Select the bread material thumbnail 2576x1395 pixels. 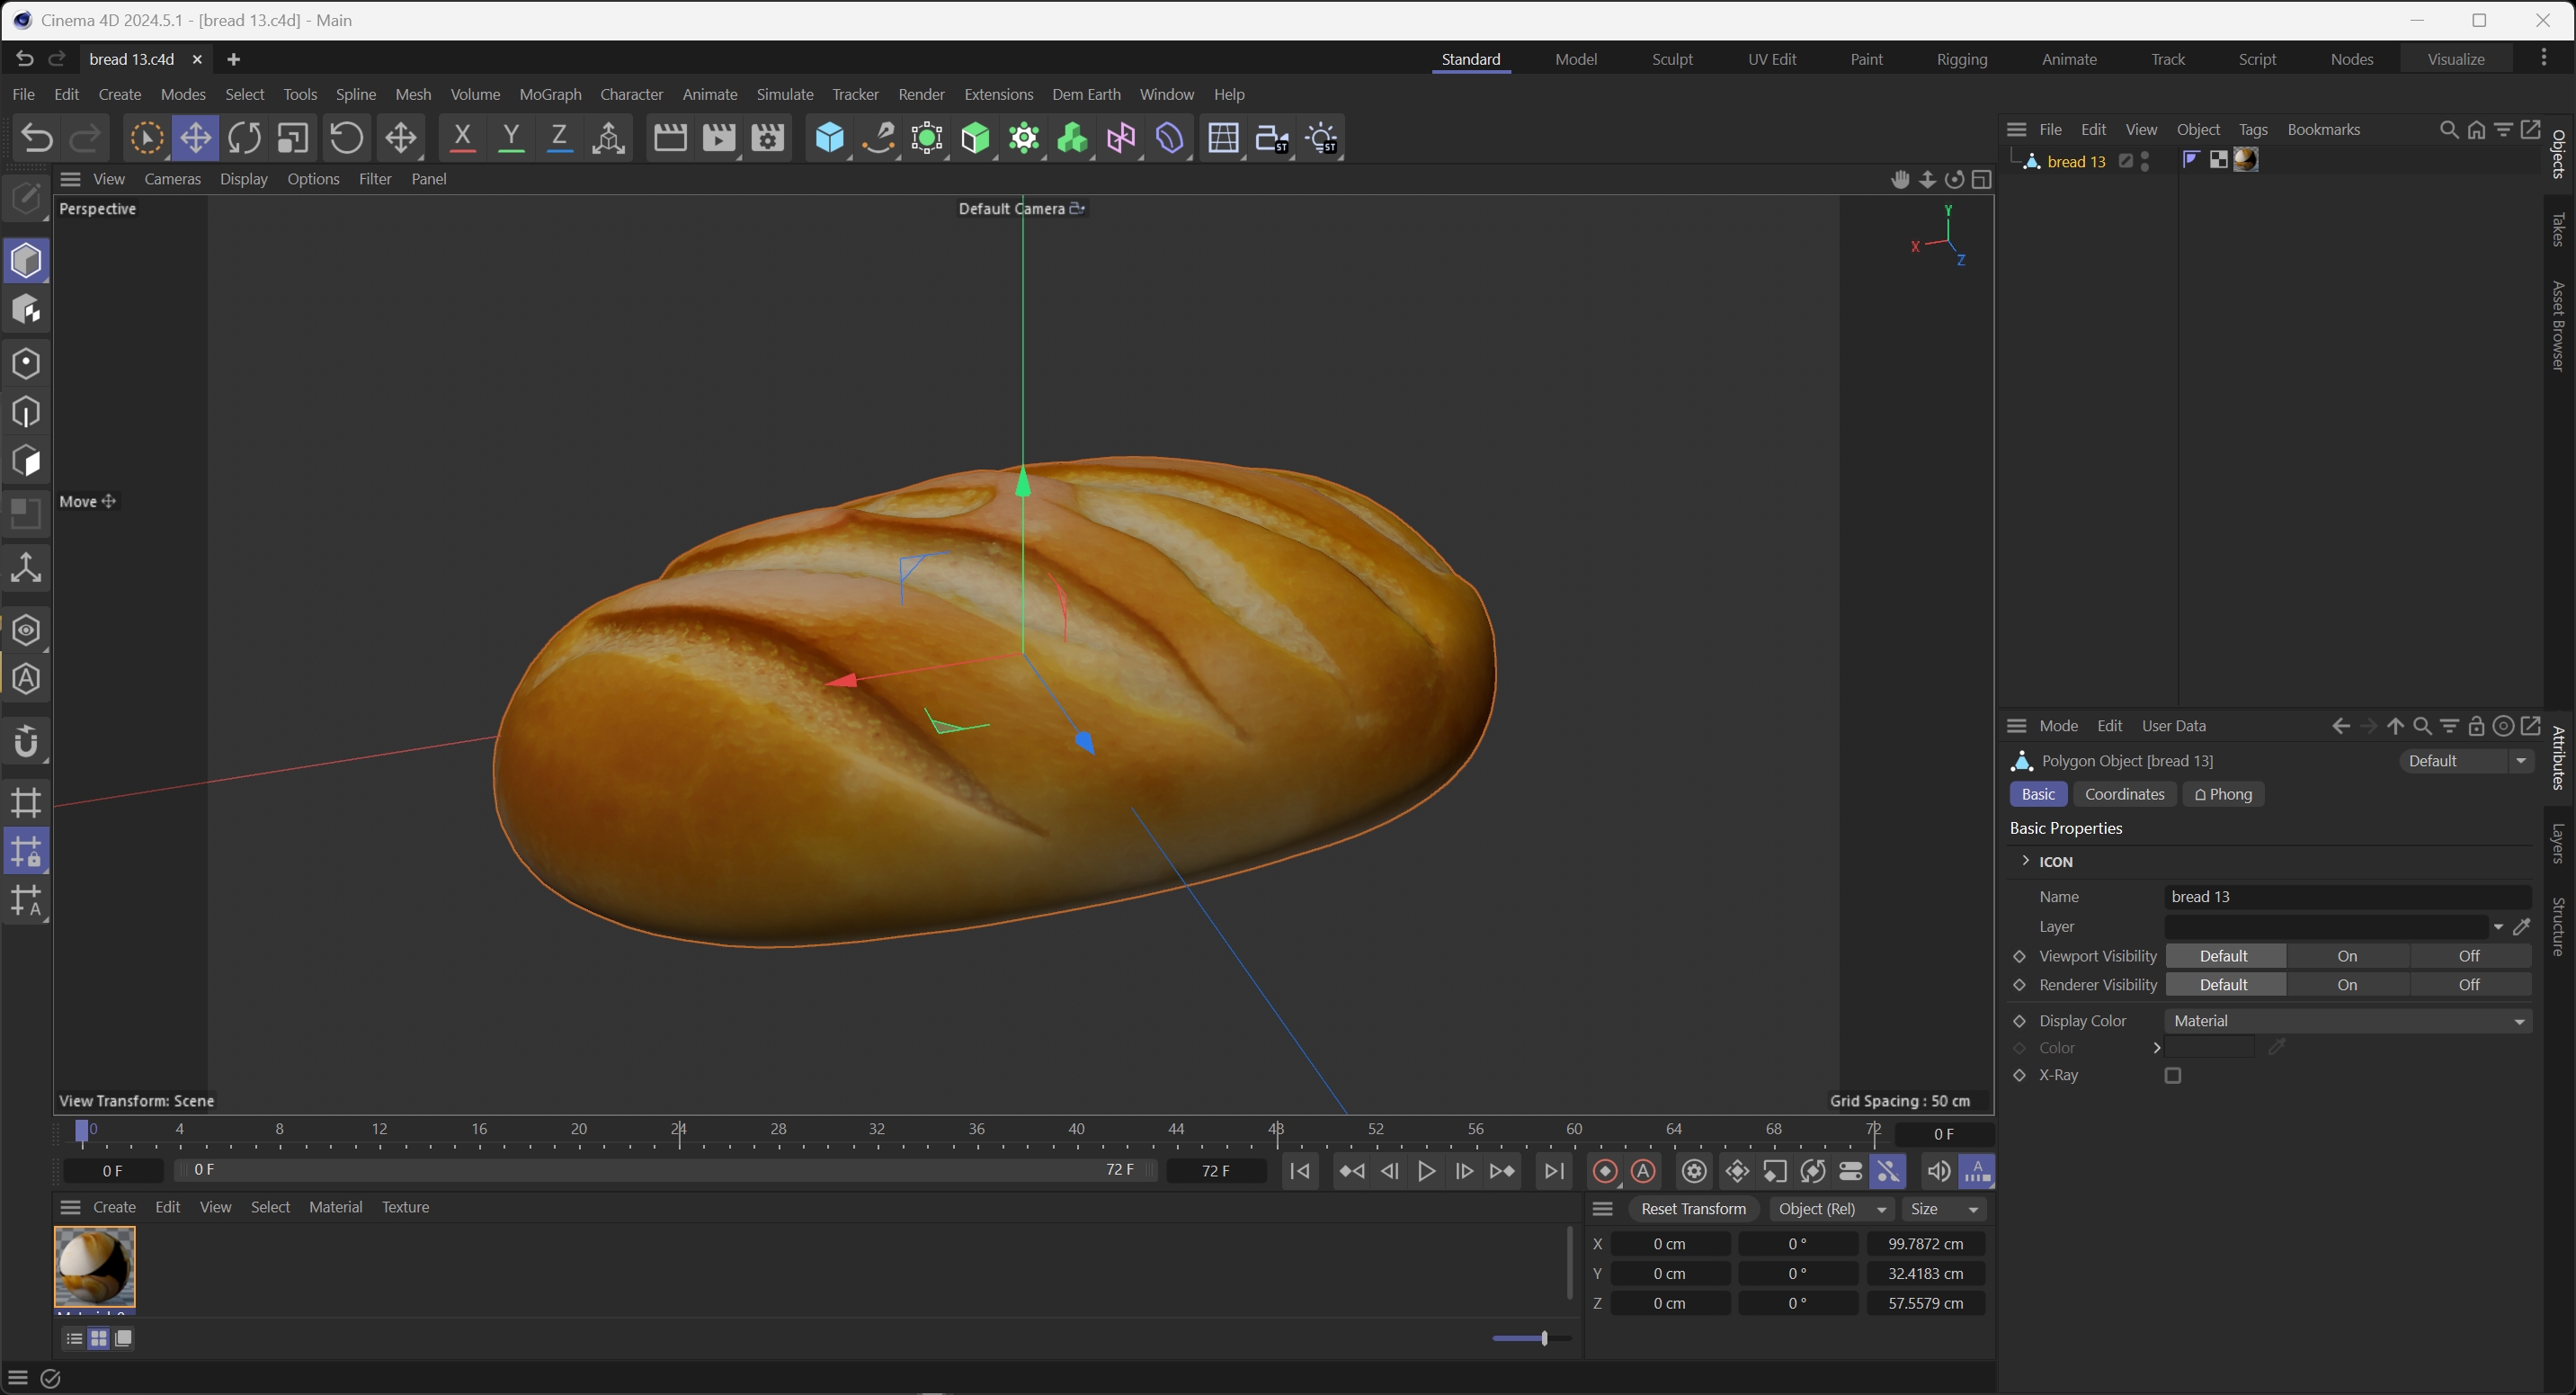[x=94, y=1266]
